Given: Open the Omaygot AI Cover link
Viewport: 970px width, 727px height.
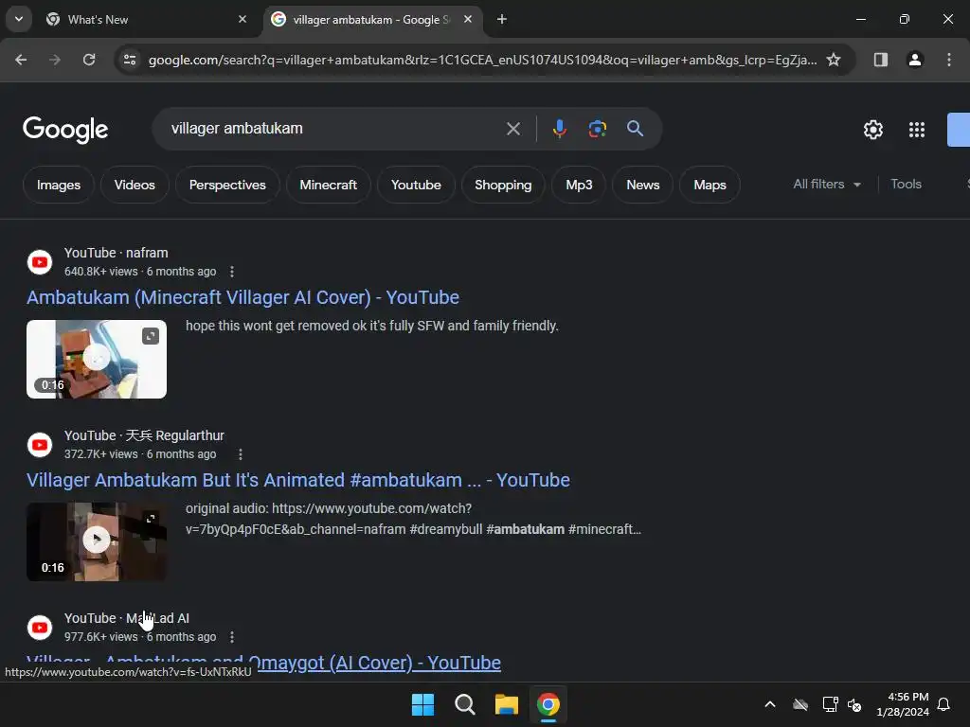Looking at the screenshot, I should pyautogui.click(x=379, y=664).
